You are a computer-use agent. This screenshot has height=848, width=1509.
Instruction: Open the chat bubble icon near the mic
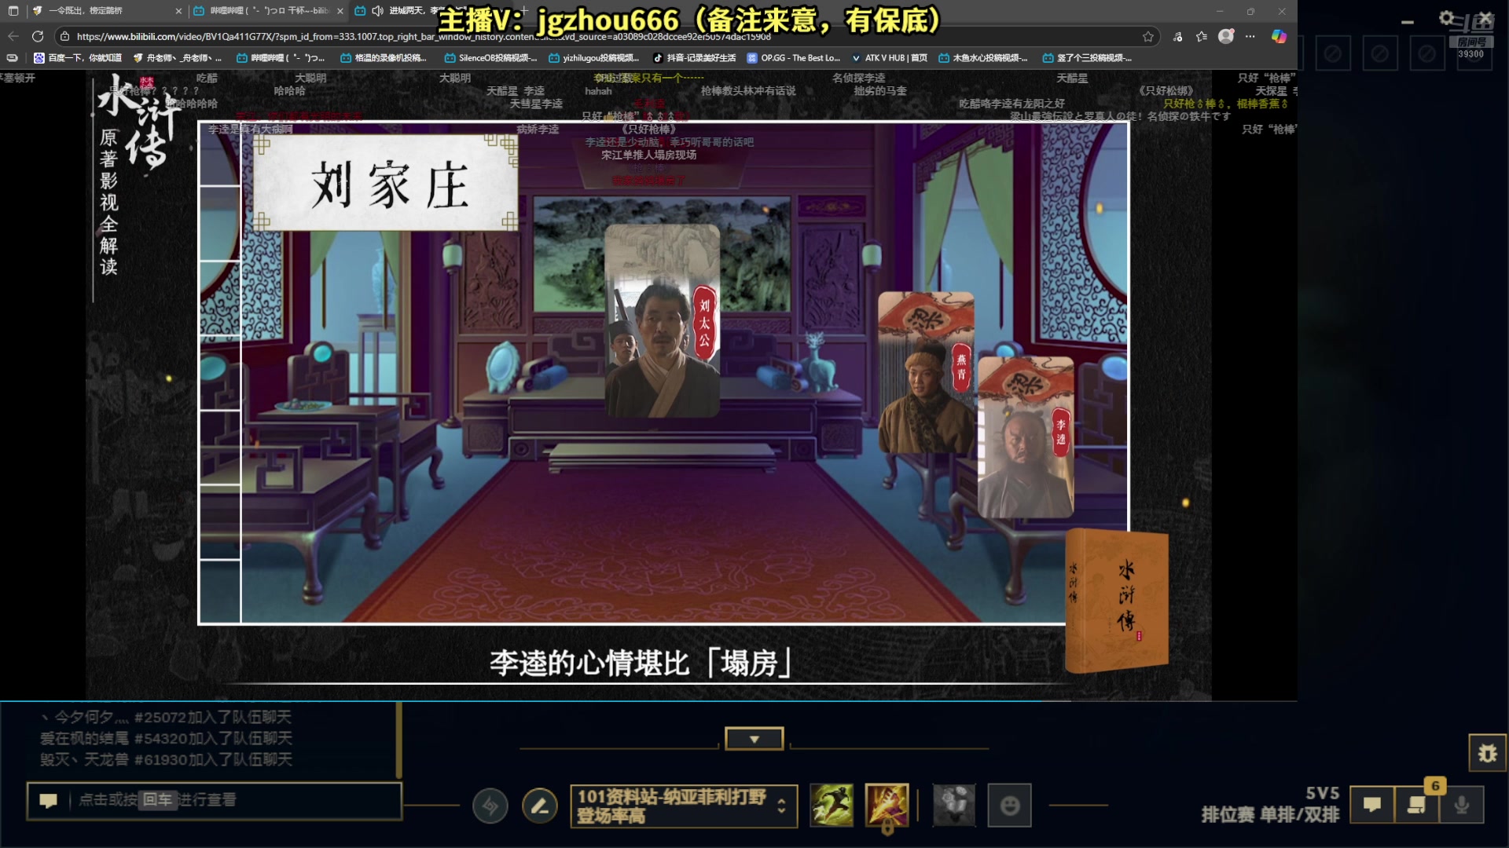point(1372,805)
